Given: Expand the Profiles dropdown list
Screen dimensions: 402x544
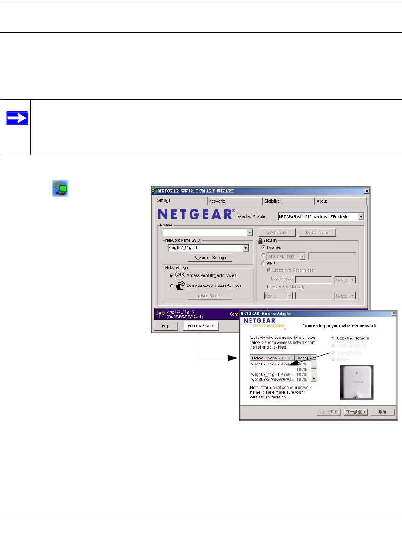Looking at the screenshot, I should (250, 232).
